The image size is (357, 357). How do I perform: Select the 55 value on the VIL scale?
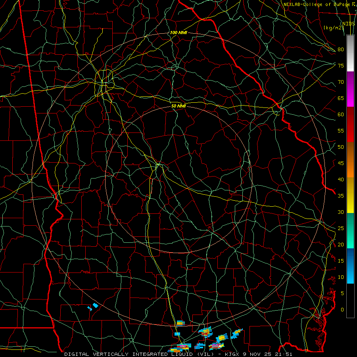coord(341,131)
